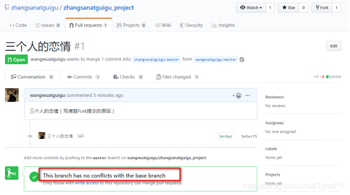Image resolution: width=350 pixels, height=195 pixels.
Task: Go to the Issues tab
Action: pyautogui.click(x=48, y=25)
